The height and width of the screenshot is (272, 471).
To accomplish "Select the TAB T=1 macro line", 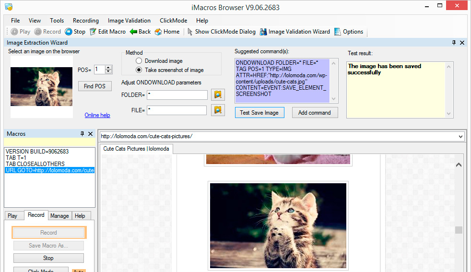I will coord(49,158).
